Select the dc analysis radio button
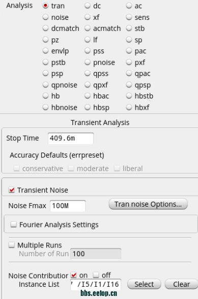The width and height of the screenshot is (198, 299). 88,6
